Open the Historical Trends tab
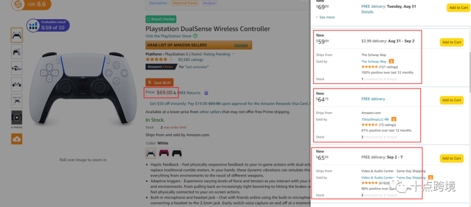 [x=185, y=3]
